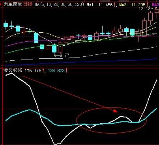This screenshot has height=145, width=159.
Task: Click the white indicator value 176.175
Action: (x=33, y=71)
